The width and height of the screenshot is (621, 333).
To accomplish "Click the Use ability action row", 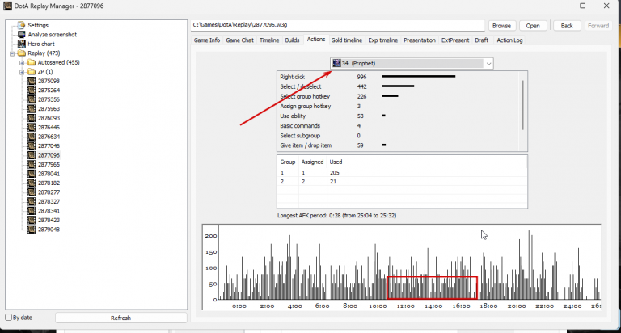I will (x=398, y=116).
